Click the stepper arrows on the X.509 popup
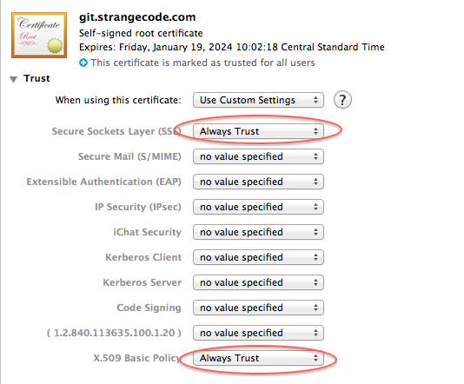464x384 pixels. tap(315, 358)
